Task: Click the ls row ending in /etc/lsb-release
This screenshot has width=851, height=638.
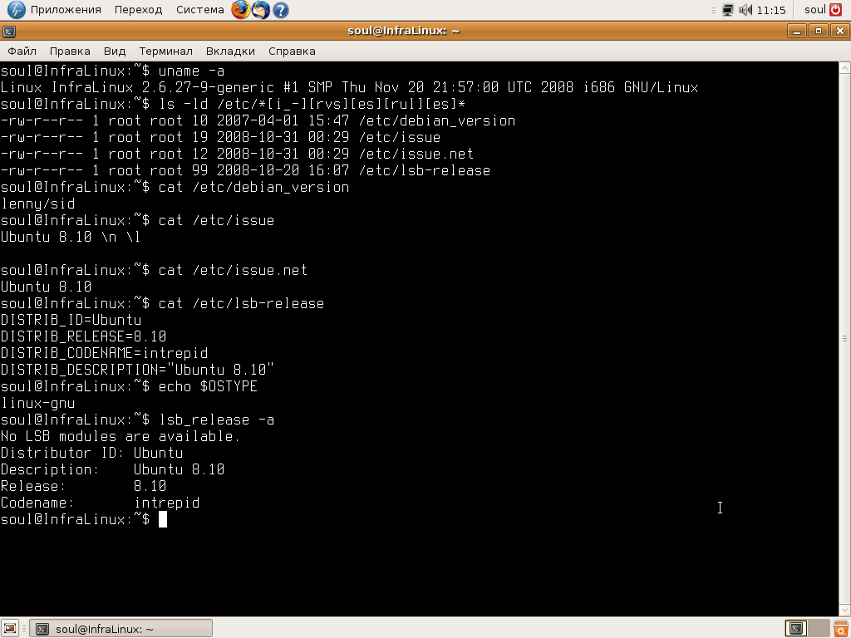Action: tap(245, 170)
